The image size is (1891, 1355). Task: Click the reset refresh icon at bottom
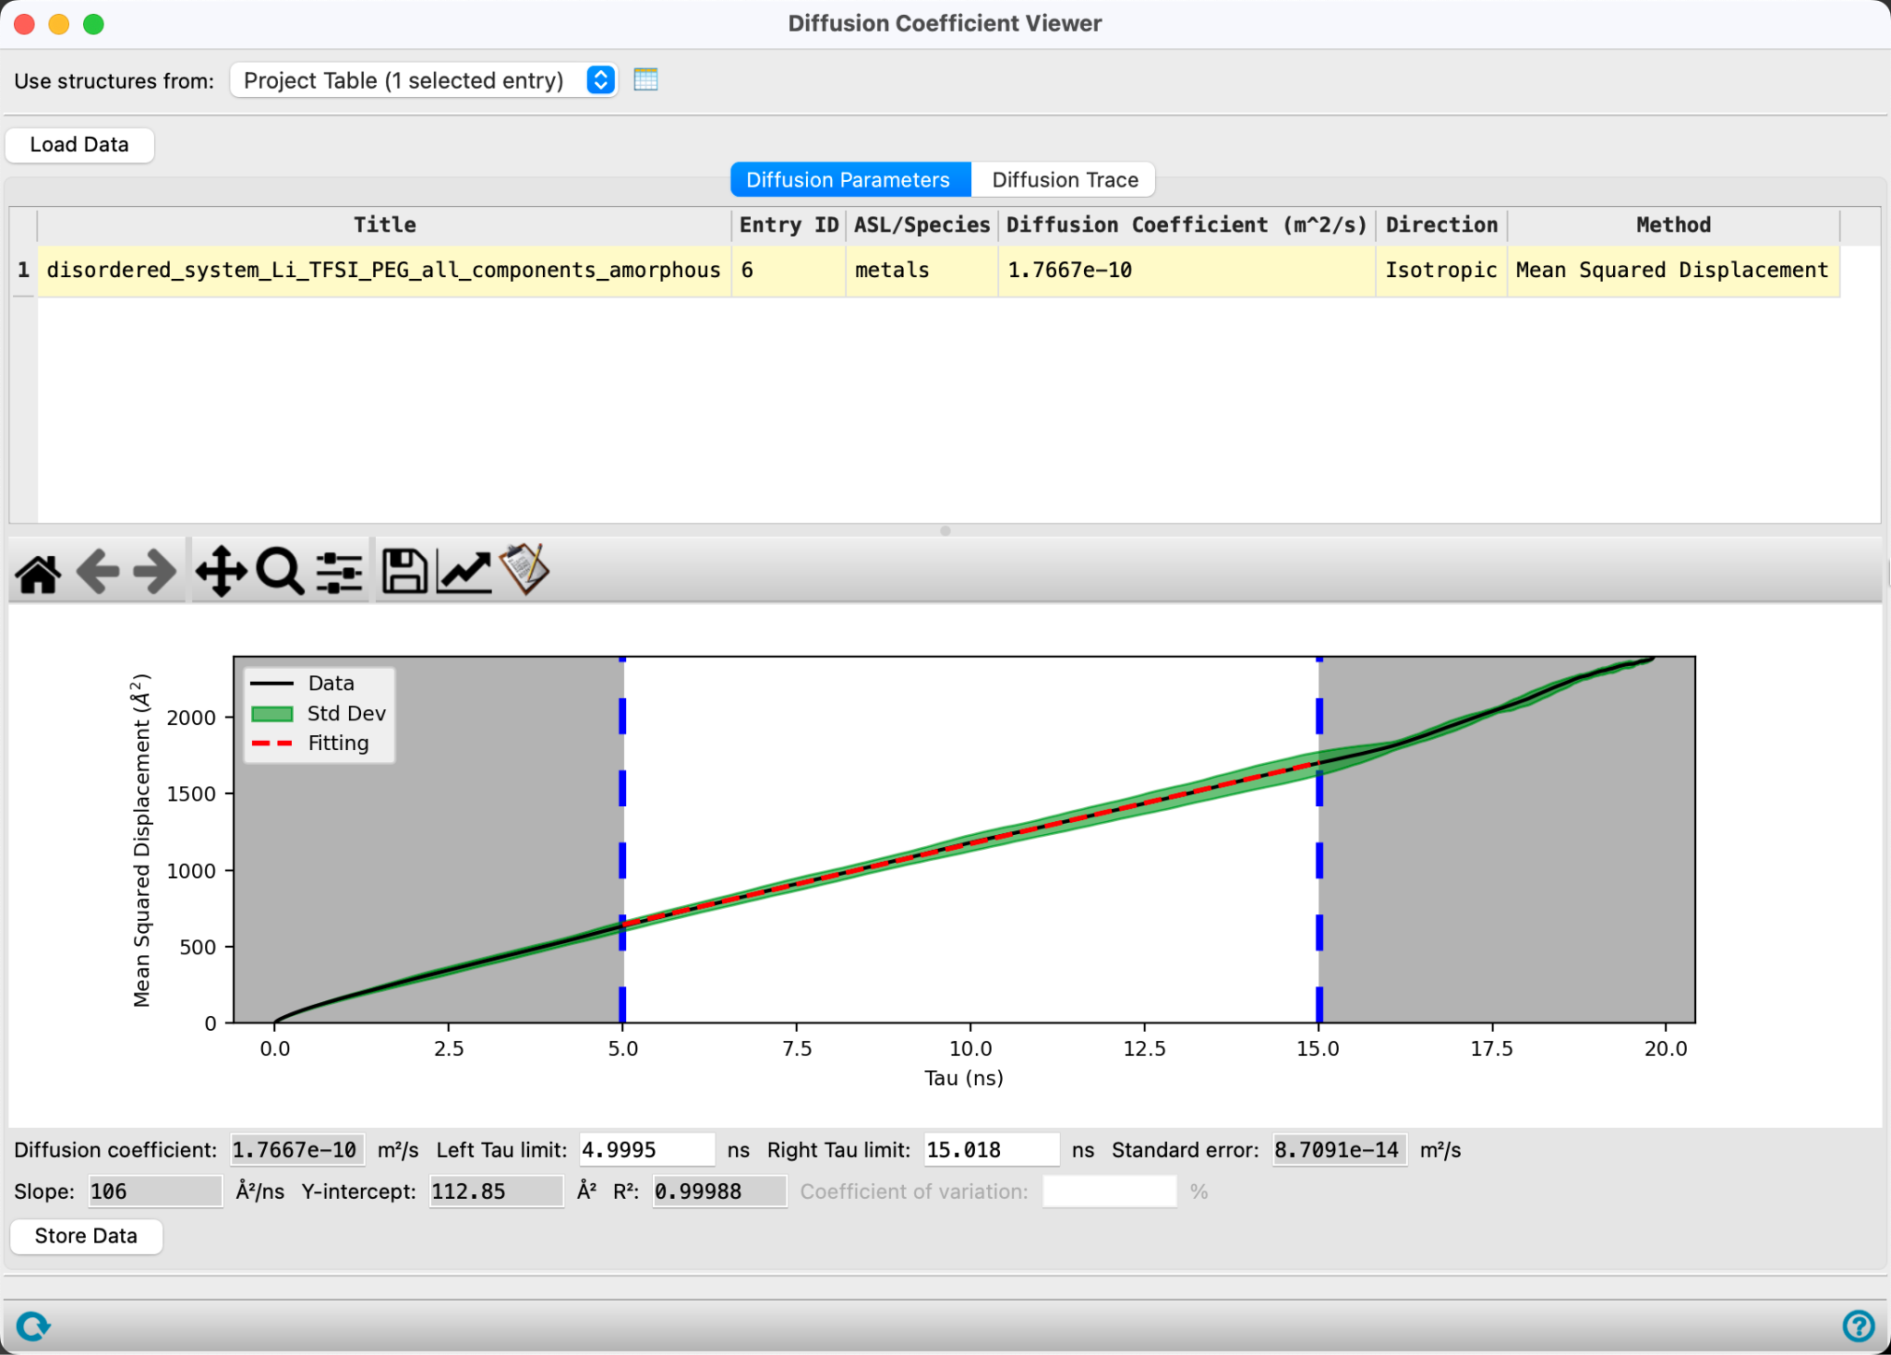pyautogui.click(x=33, y=1326)
